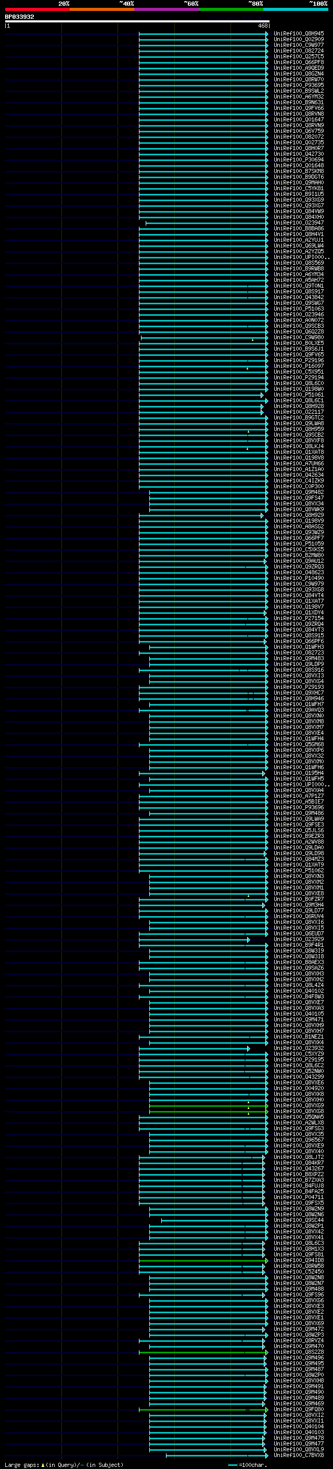The width and height of the screenshot is (333, 1469).
Task: Click the query end position 468
Action: pos(262,26)
